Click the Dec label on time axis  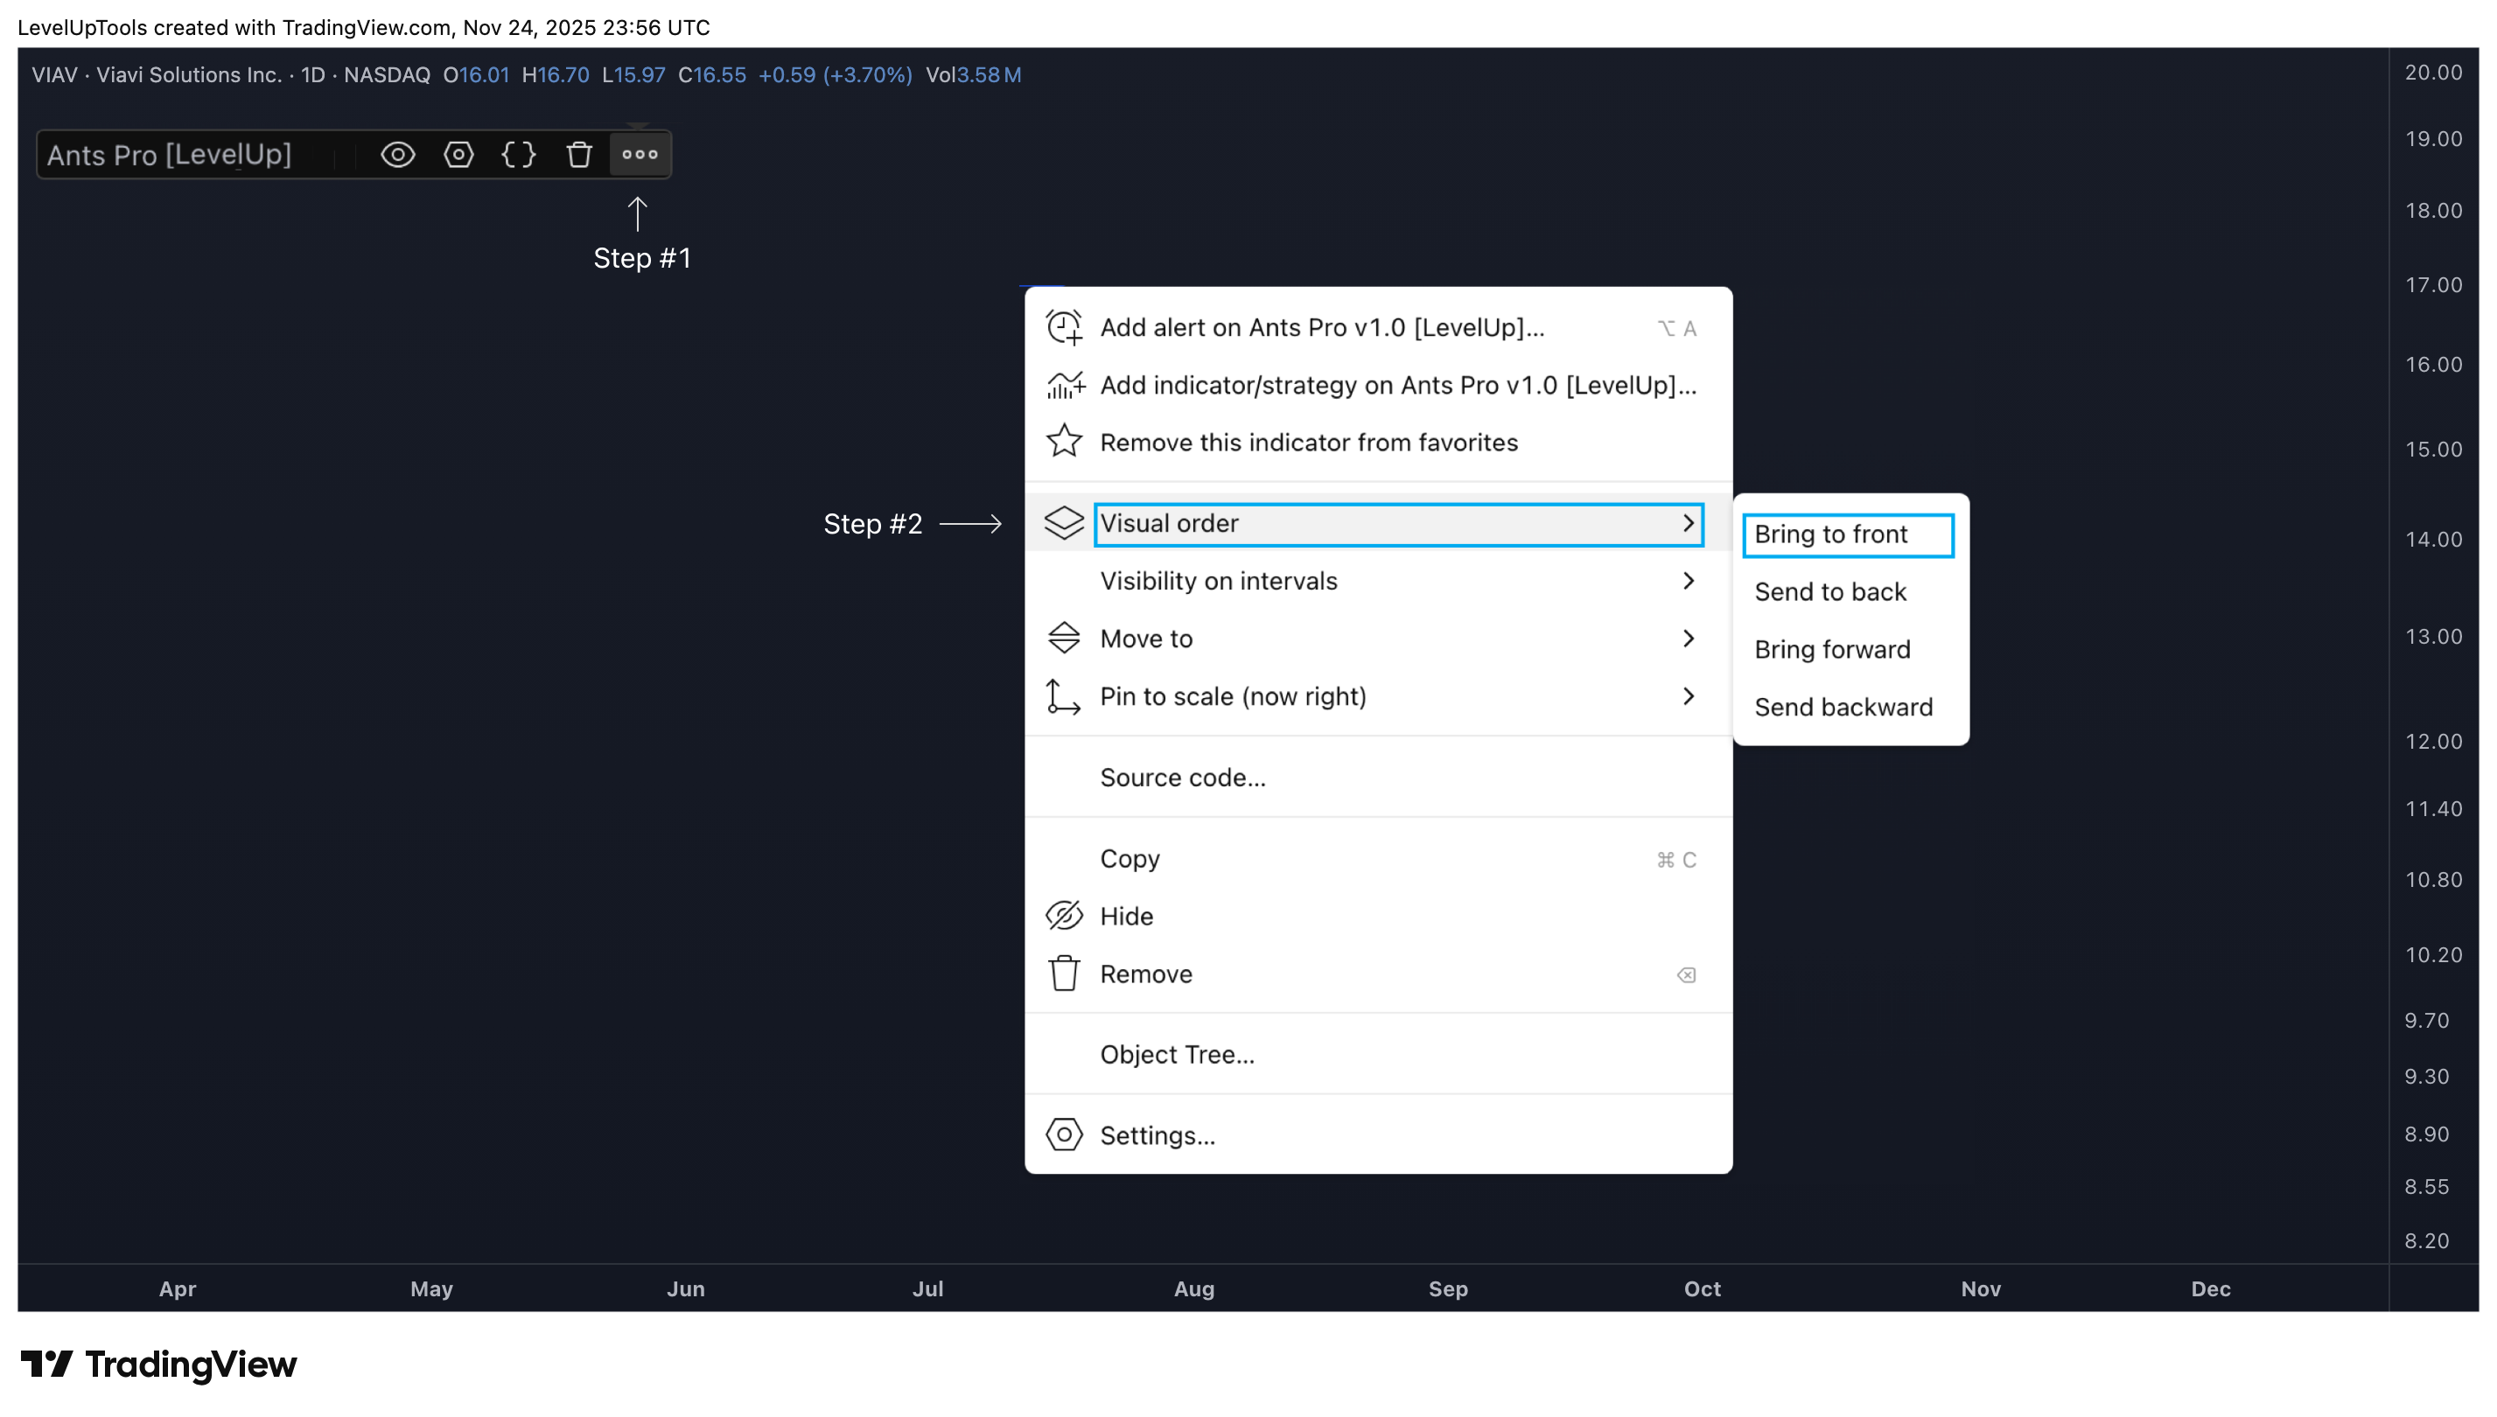[x=2210, y=1289]
